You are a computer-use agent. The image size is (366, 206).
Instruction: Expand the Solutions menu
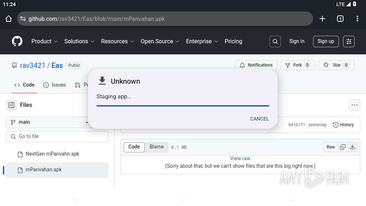tap(79, 41)
